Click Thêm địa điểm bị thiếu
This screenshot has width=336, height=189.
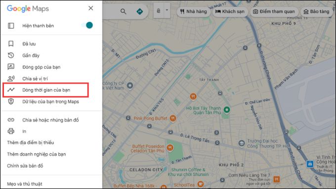click(x=31, y=142)
